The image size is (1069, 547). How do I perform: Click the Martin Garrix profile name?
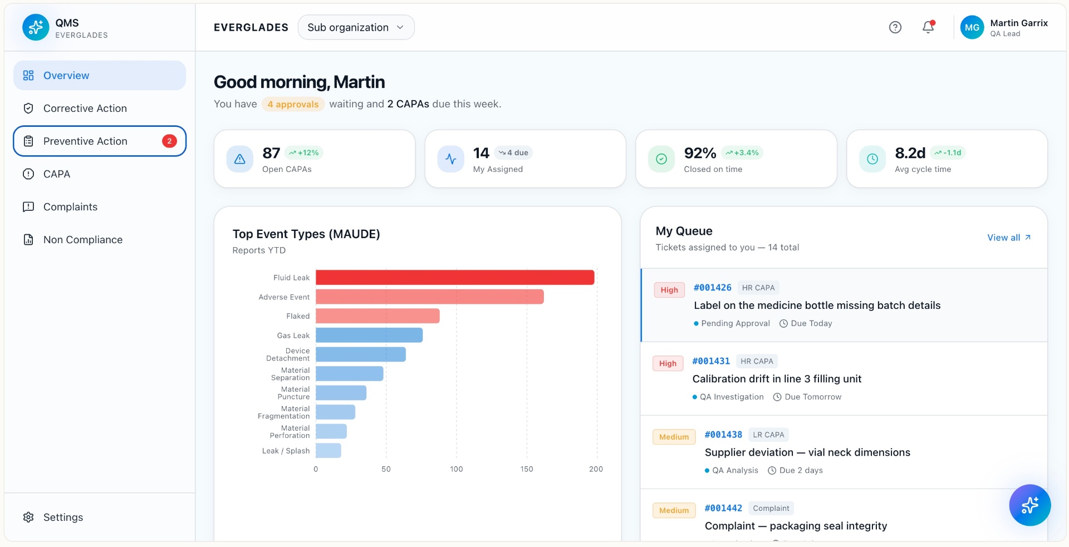coord(1019,23)
